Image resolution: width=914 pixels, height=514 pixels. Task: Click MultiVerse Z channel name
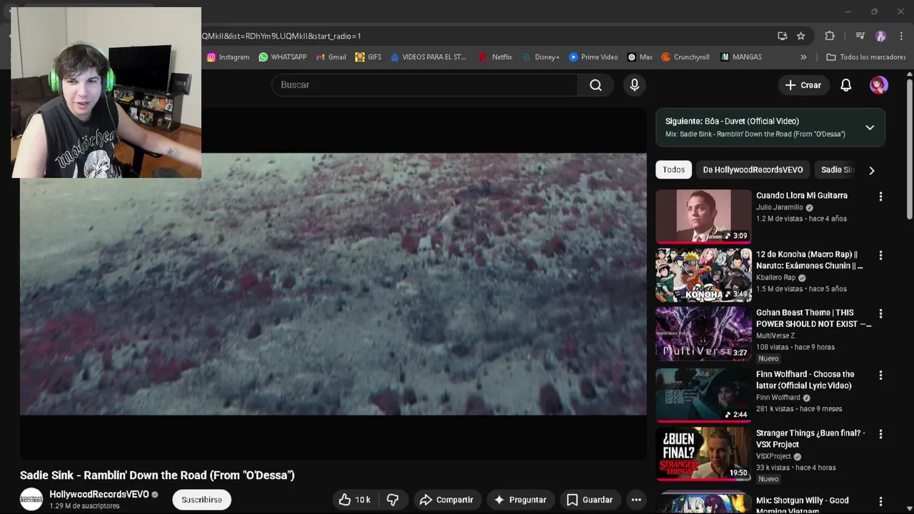tap(775, 336)
